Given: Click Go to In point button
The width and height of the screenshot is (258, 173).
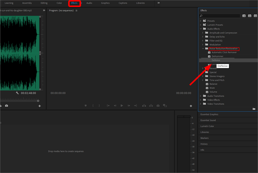Looking at the screenshot, I should [x=108, y=106].
